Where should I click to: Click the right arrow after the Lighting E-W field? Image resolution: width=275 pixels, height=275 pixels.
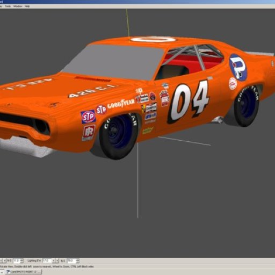click(57, 260)
